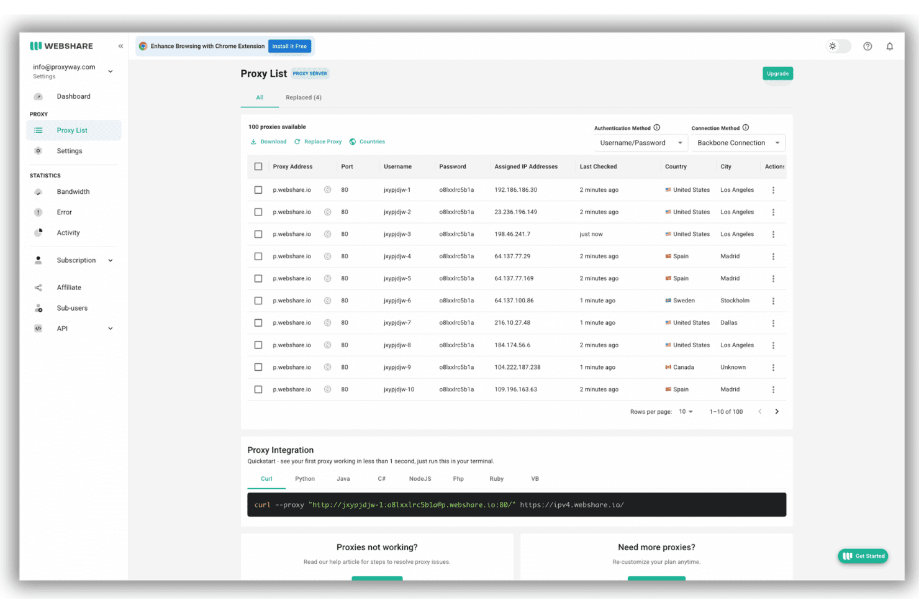Select the checkbox for jxypjdjw-9 proxy
This screenshot has height=613, width=919.
258,367
